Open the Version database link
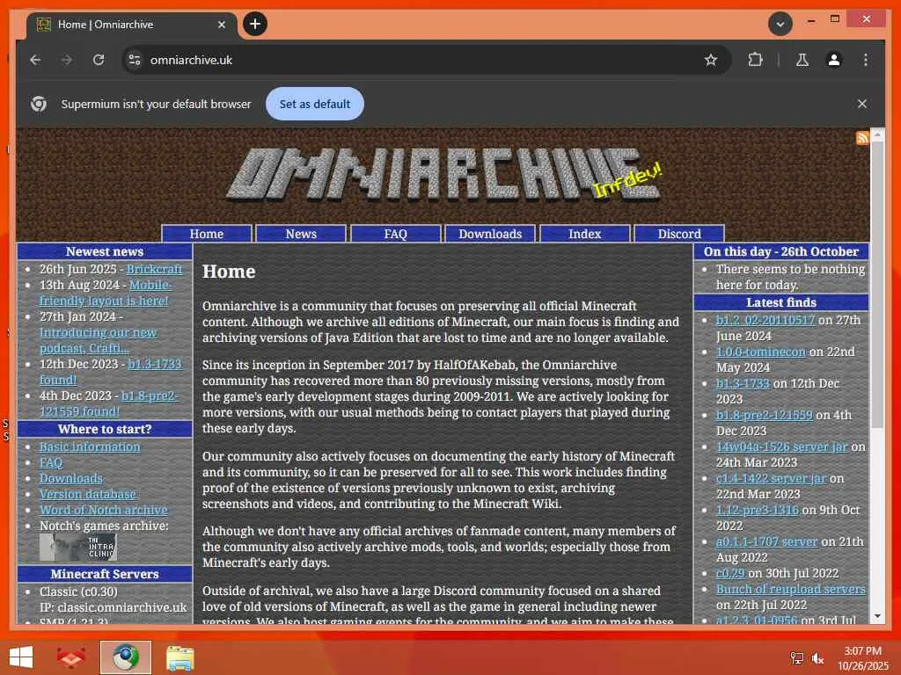The height and width of the screenshot is (675, 901). coord(87,494)
